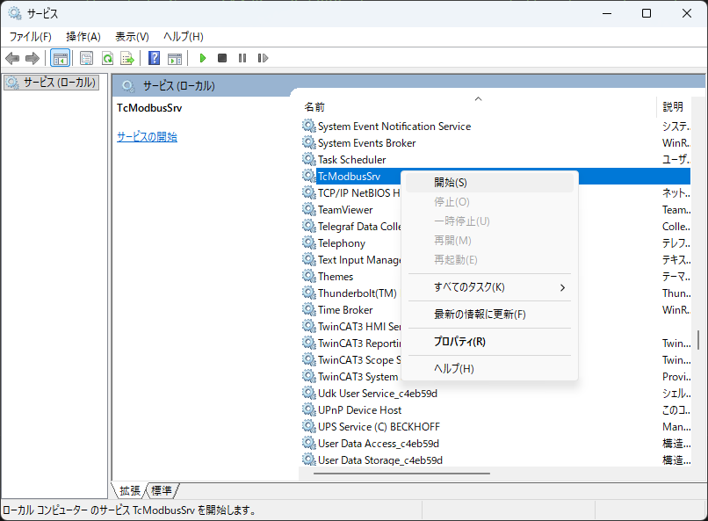
Task: Open the 表示(V) menu
Action: click(132, 36)
